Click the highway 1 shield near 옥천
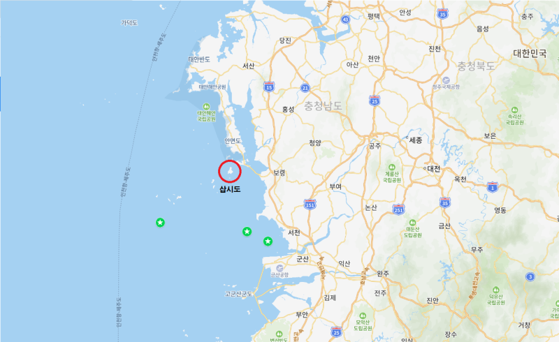This screenshot has width=559, height=342. point(493,187)
